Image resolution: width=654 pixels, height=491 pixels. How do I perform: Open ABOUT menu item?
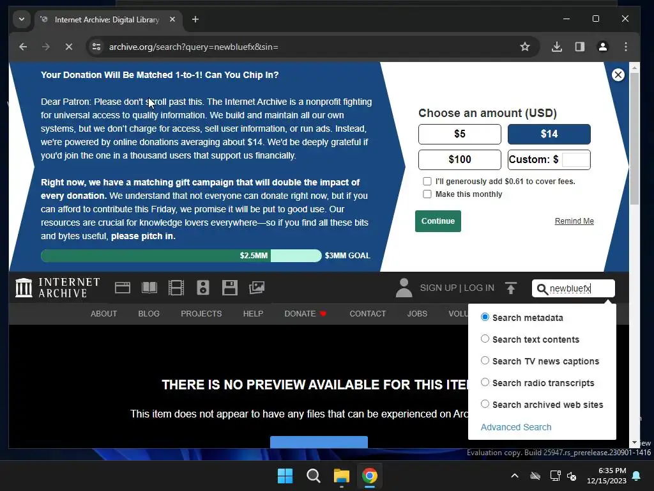pyautogui.click(x=104, y=313)
